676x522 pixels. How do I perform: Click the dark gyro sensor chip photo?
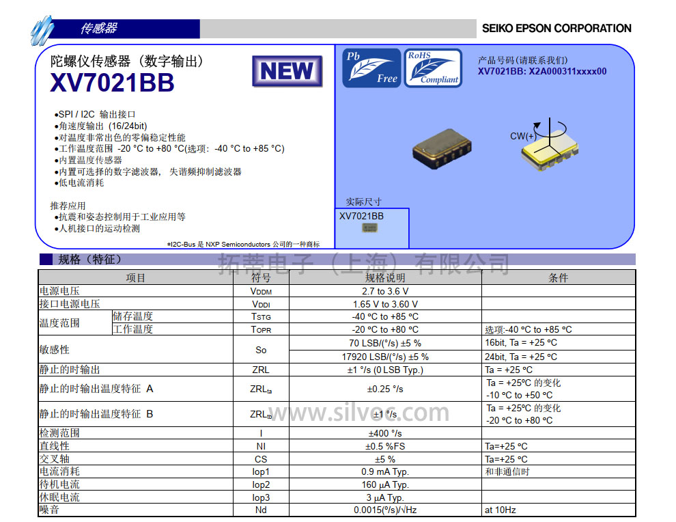pos(442,148)
